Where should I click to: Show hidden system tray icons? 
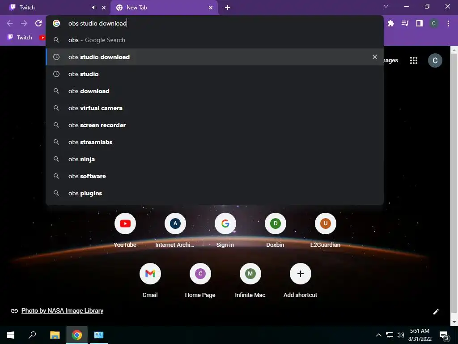click(378, 335)
